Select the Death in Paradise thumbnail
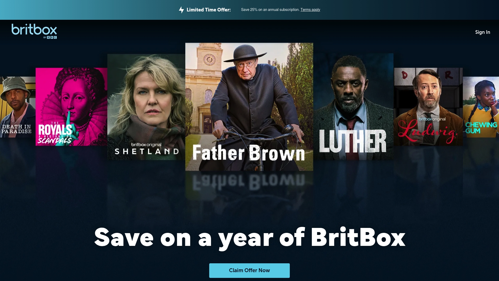499x281 pixels. click(x=18, y=107)
